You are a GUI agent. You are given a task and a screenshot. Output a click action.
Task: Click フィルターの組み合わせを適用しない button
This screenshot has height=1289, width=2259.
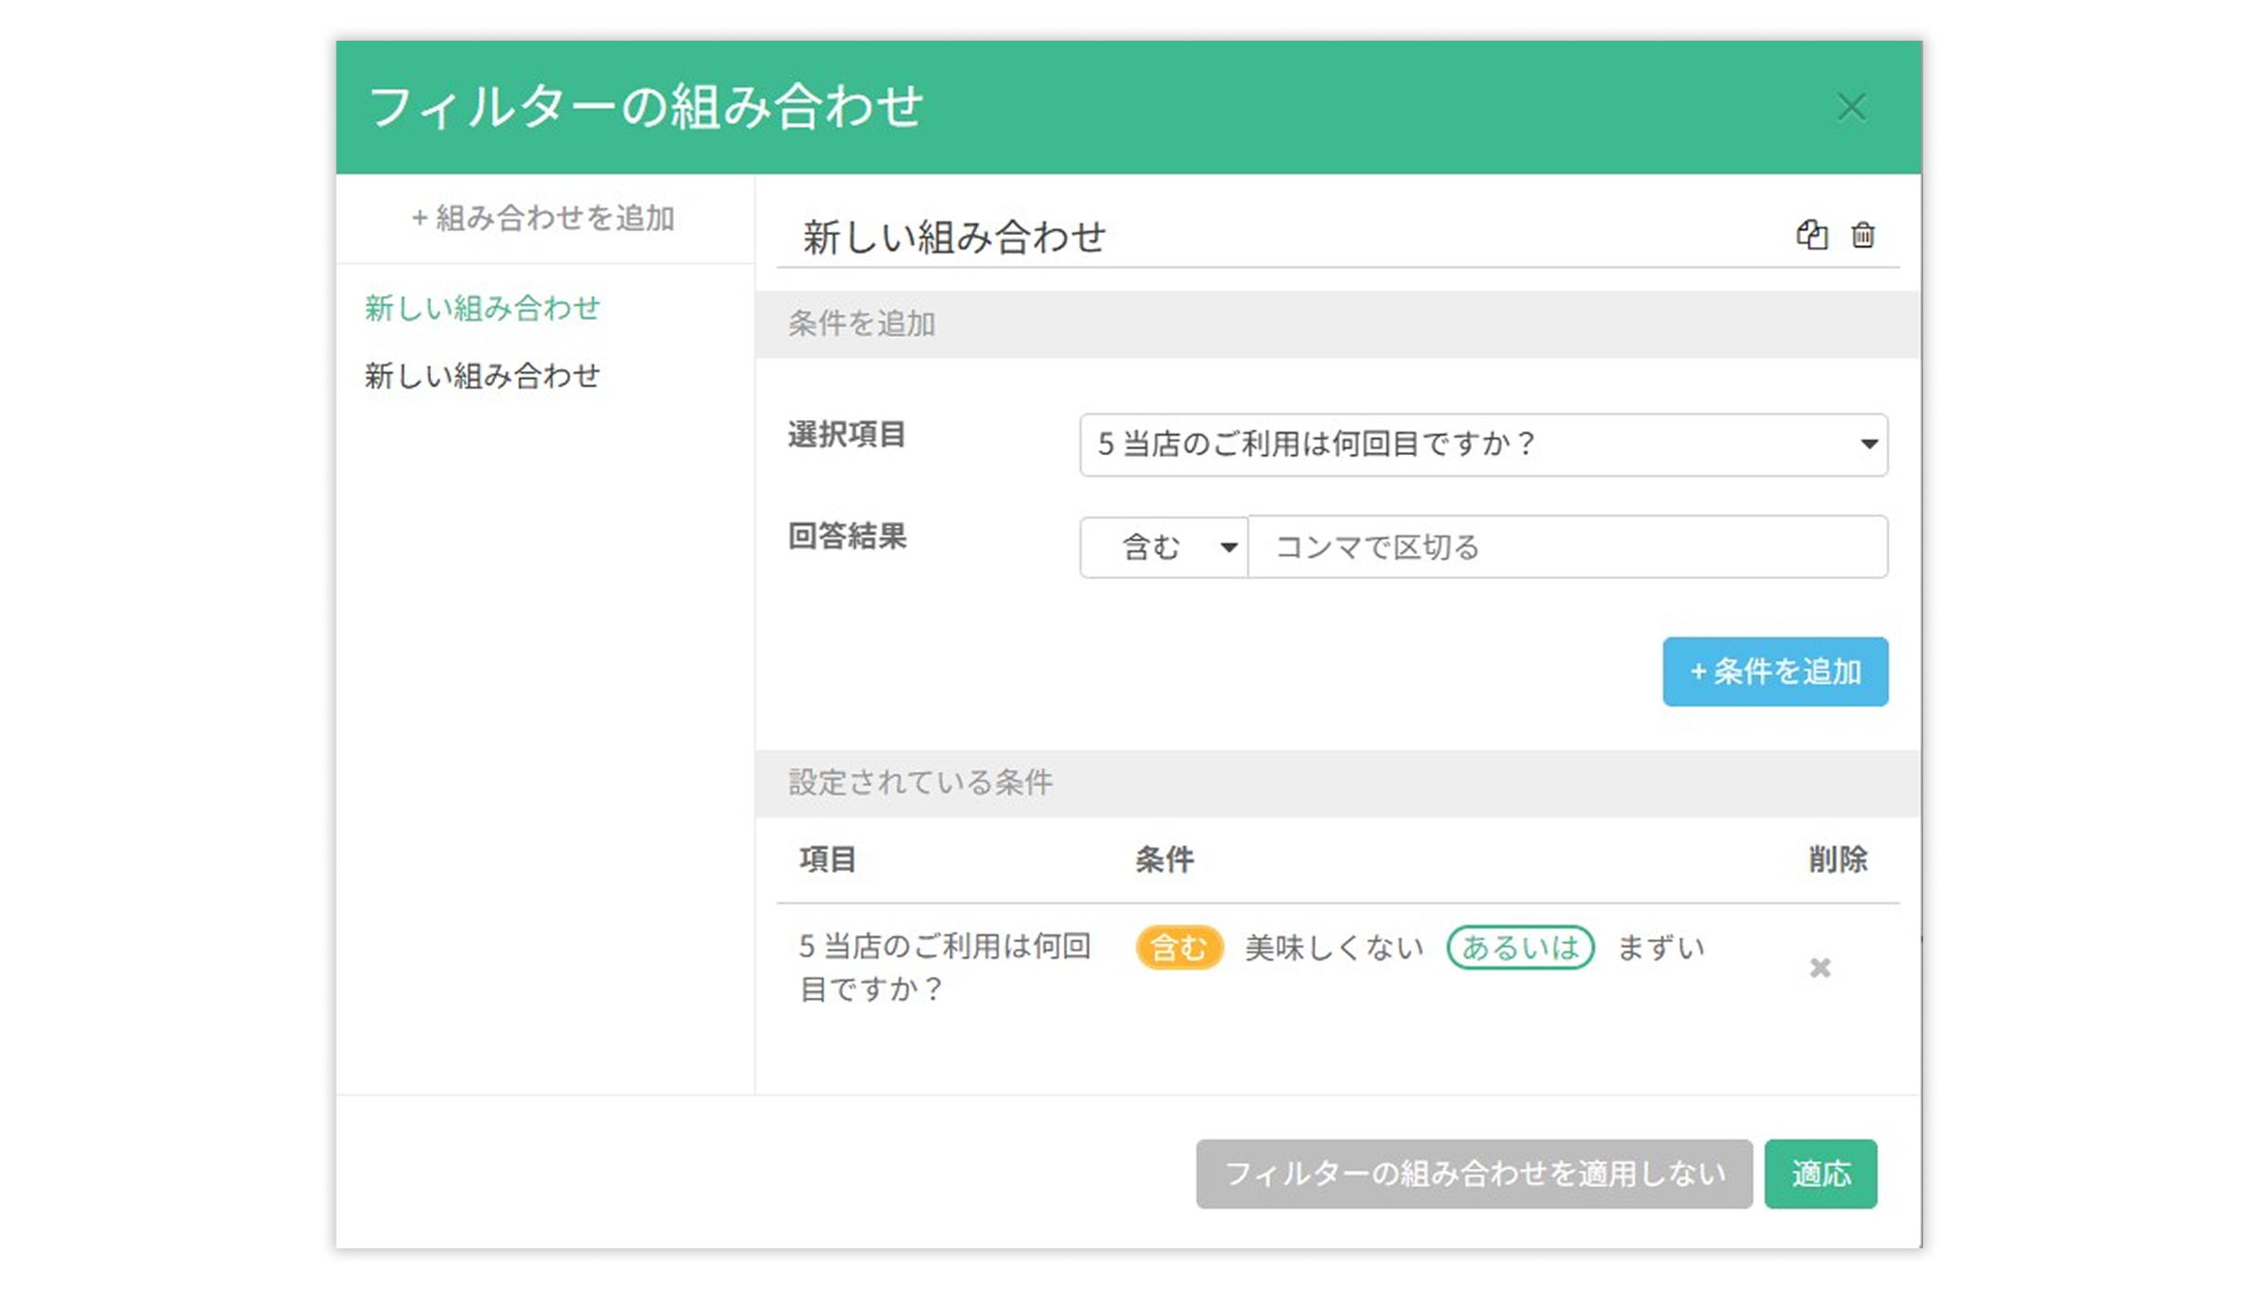1474,1173
